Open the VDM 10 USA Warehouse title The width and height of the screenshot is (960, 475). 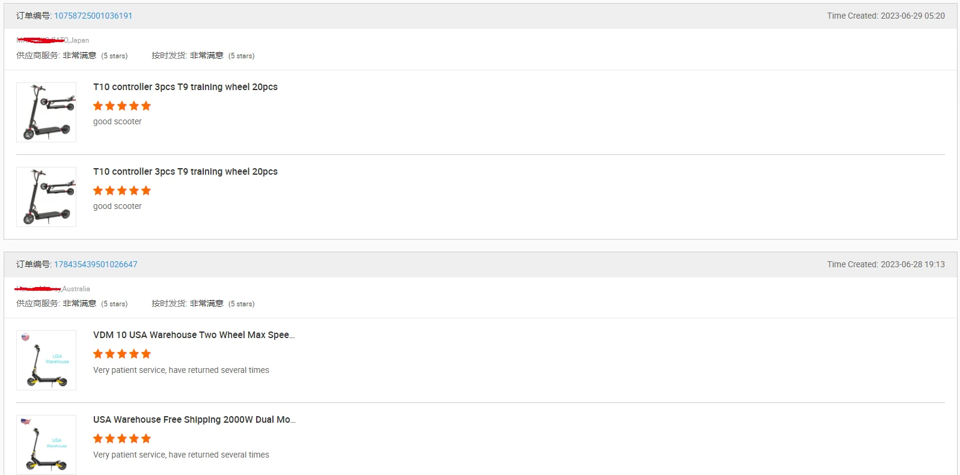coord(194,335)
